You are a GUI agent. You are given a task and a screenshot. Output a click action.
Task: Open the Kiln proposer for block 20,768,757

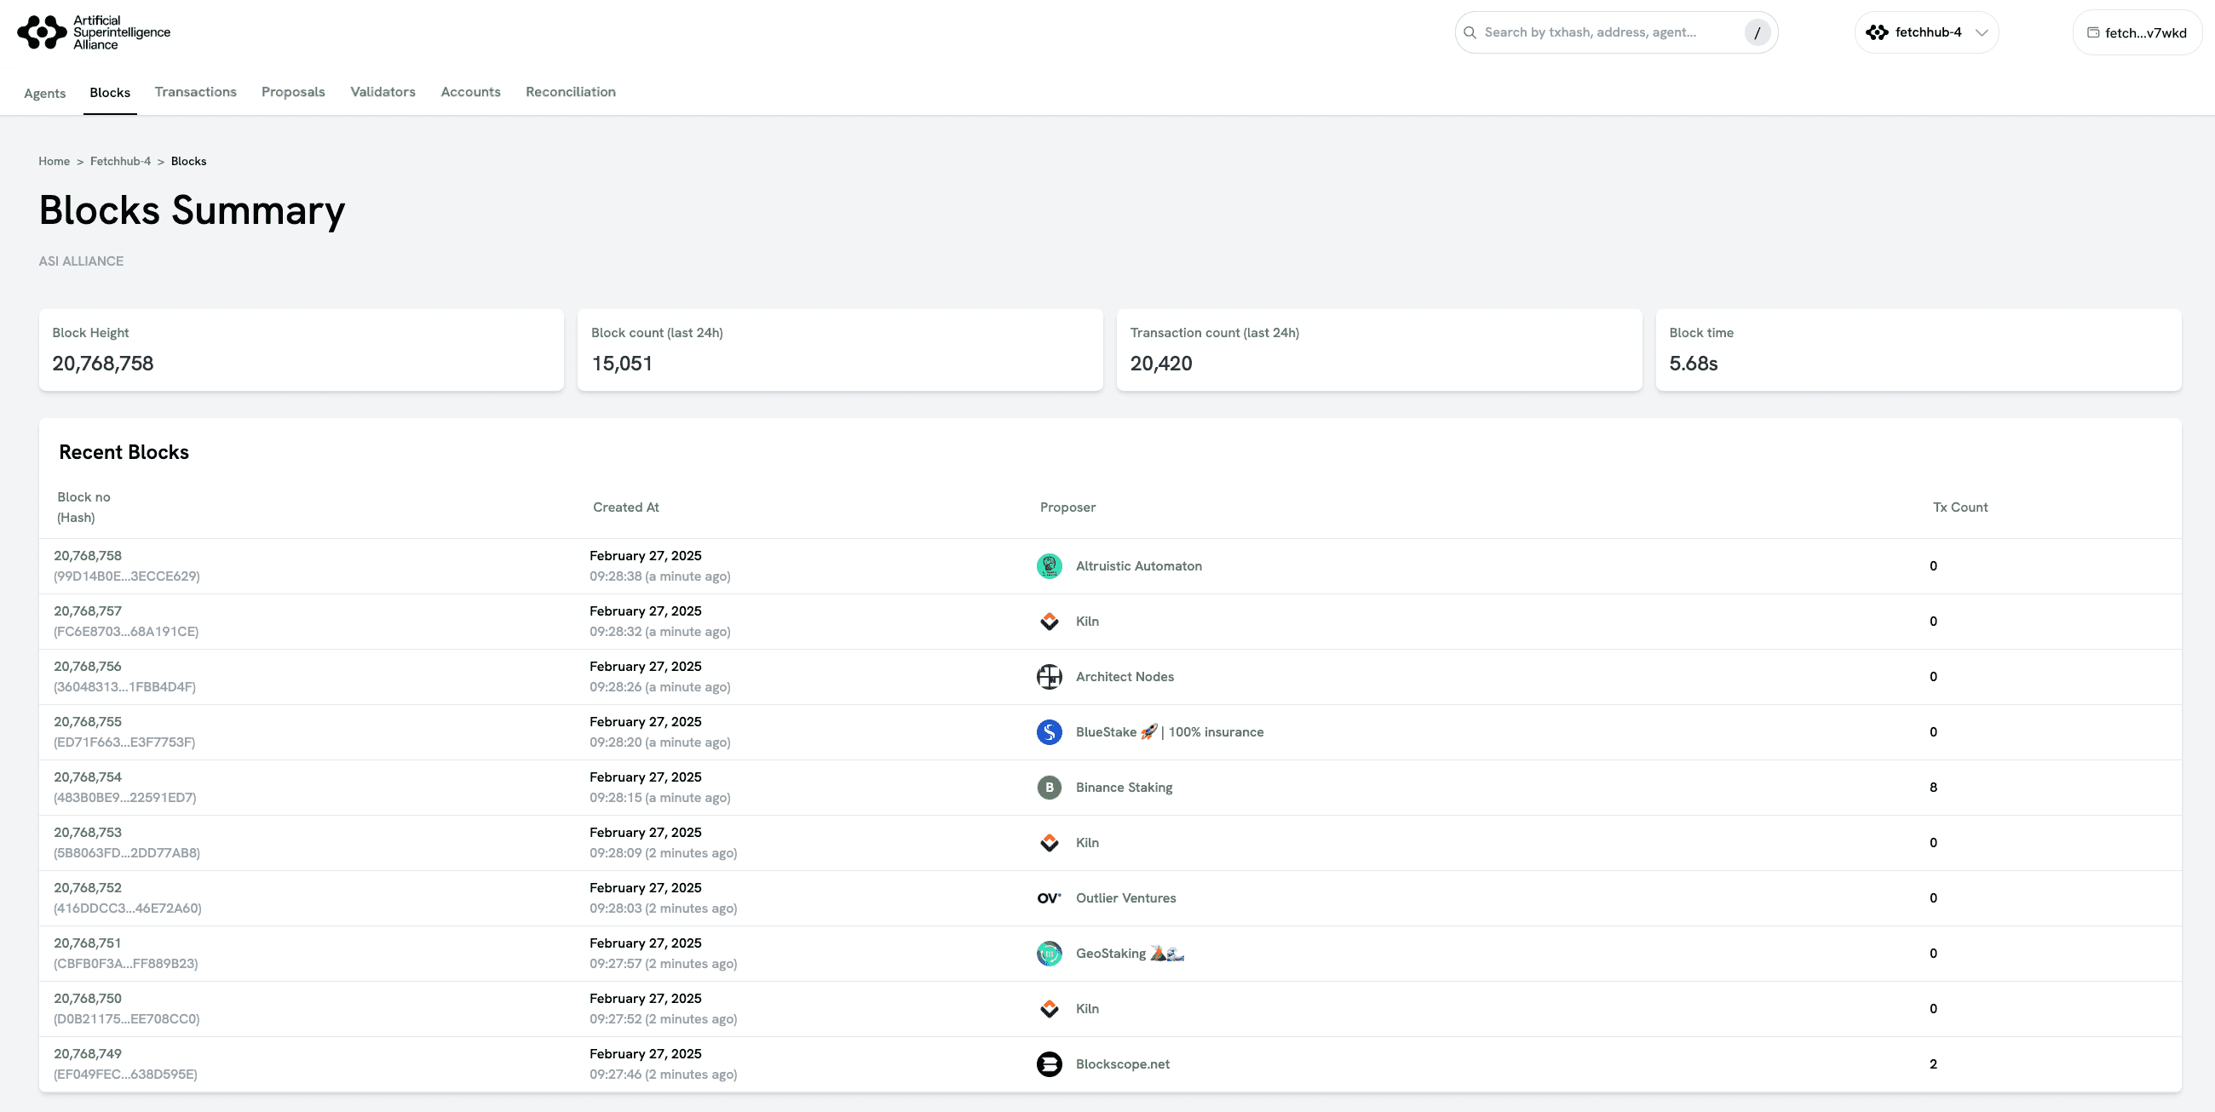coord(1087,622)
